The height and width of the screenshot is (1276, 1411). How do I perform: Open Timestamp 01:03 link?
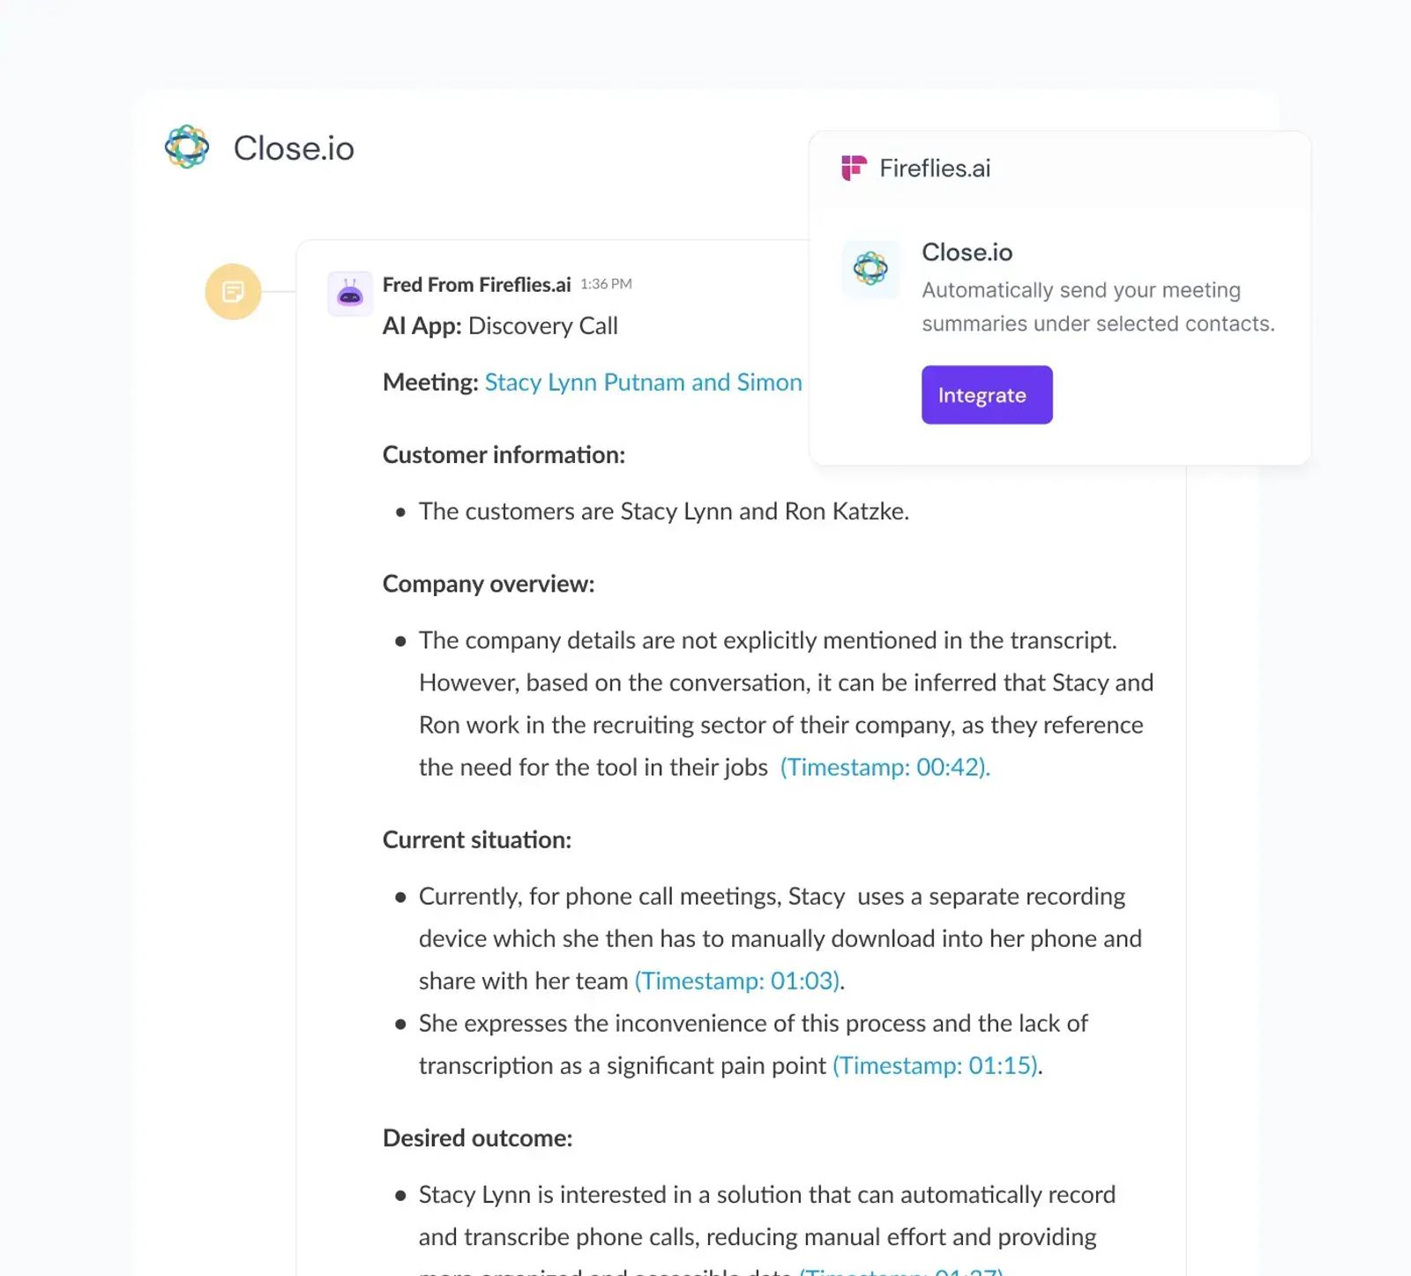pos(738,981)
